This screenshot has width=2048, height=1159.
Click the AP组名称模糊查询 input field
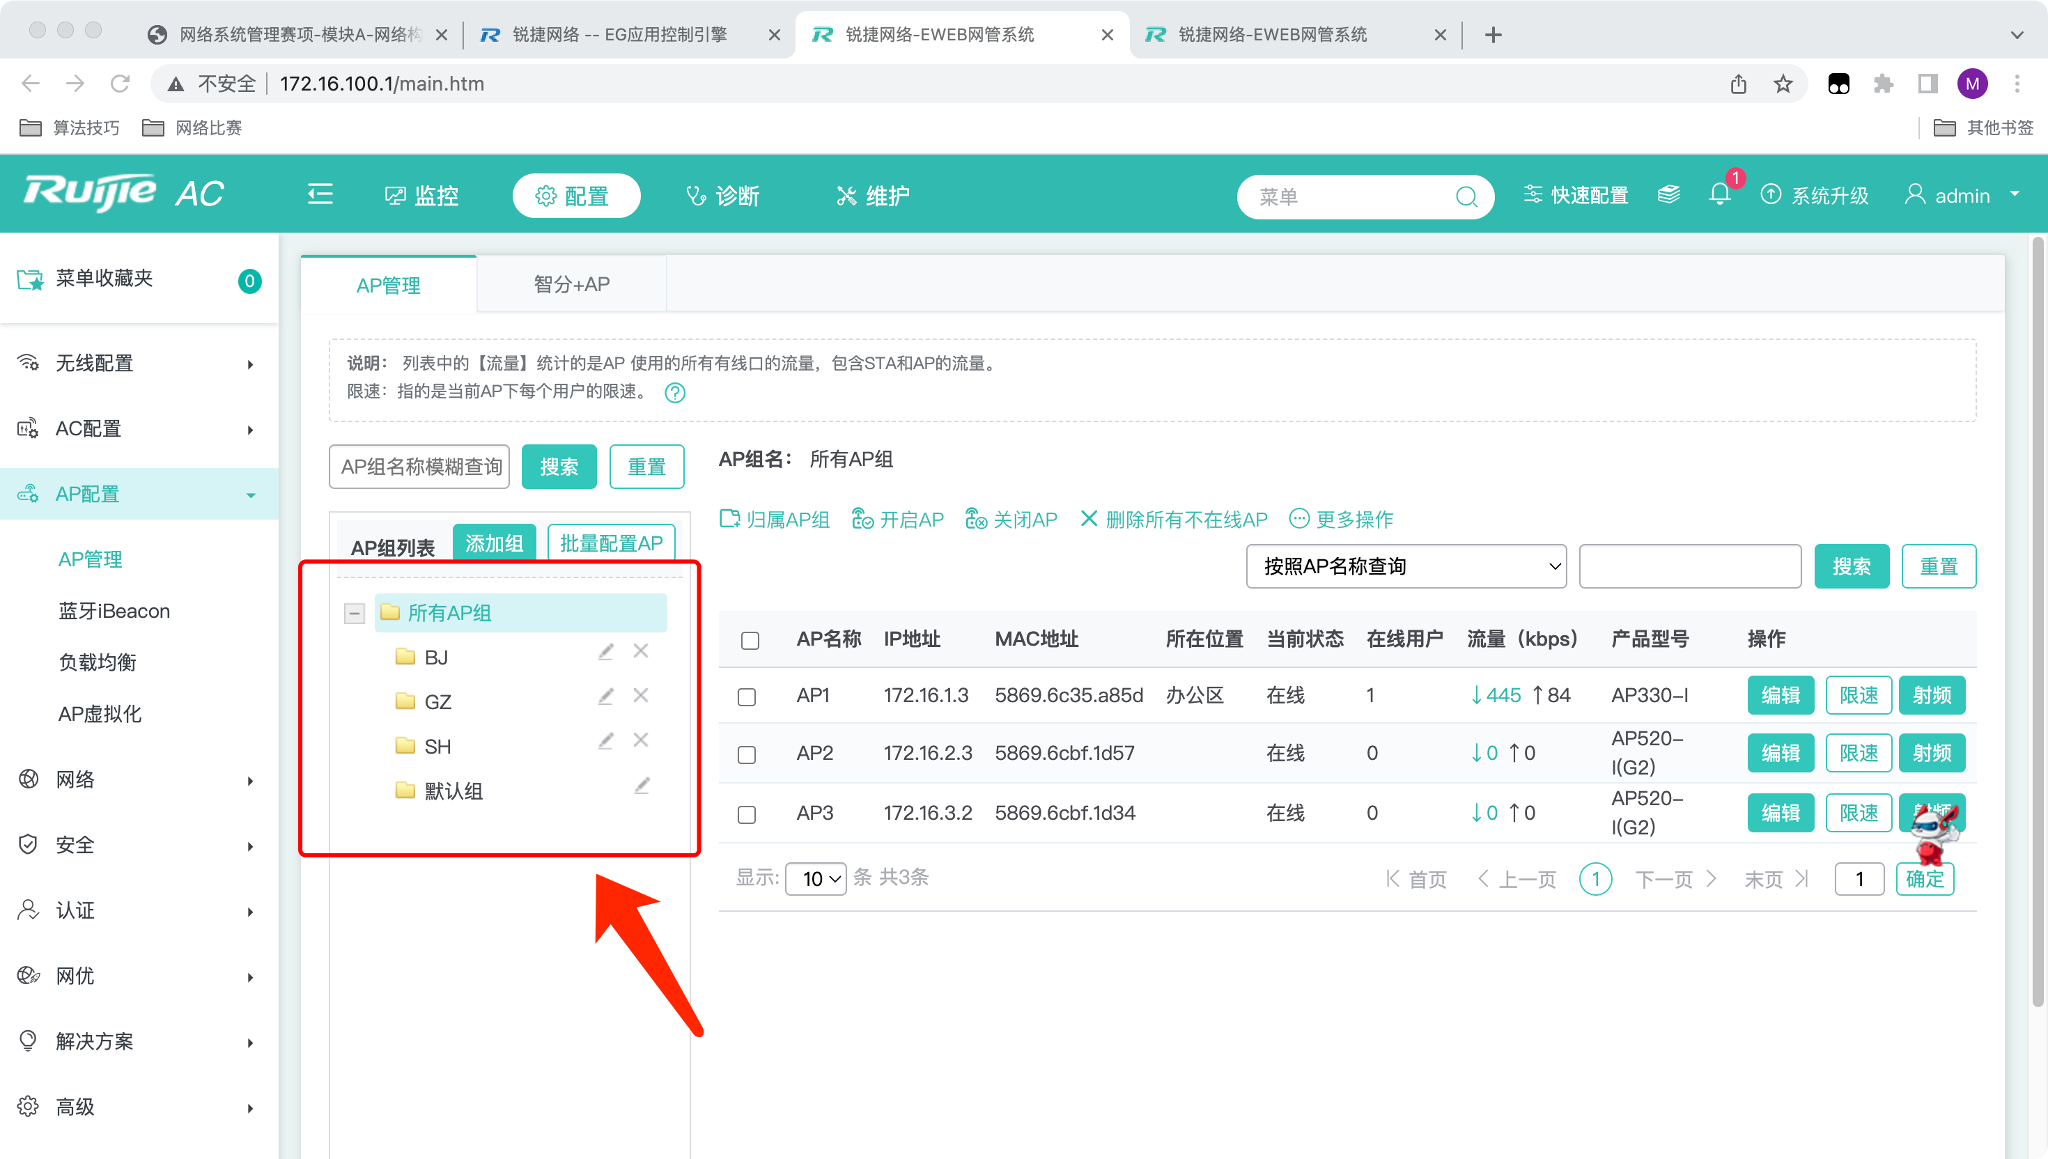[419, 467]
